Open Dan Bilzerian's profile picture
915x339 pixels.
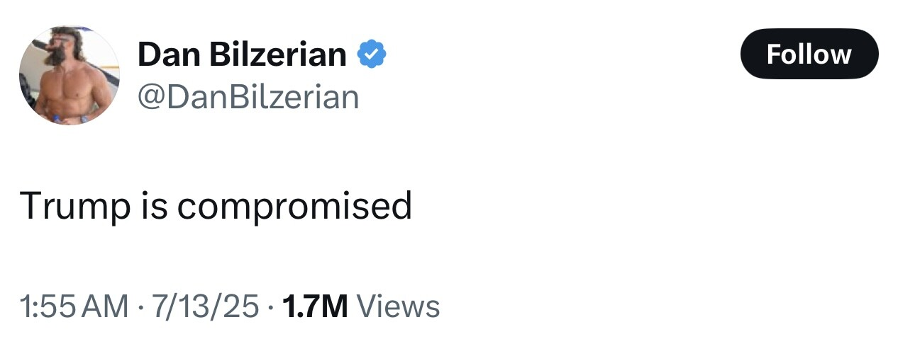coord(69,75)
